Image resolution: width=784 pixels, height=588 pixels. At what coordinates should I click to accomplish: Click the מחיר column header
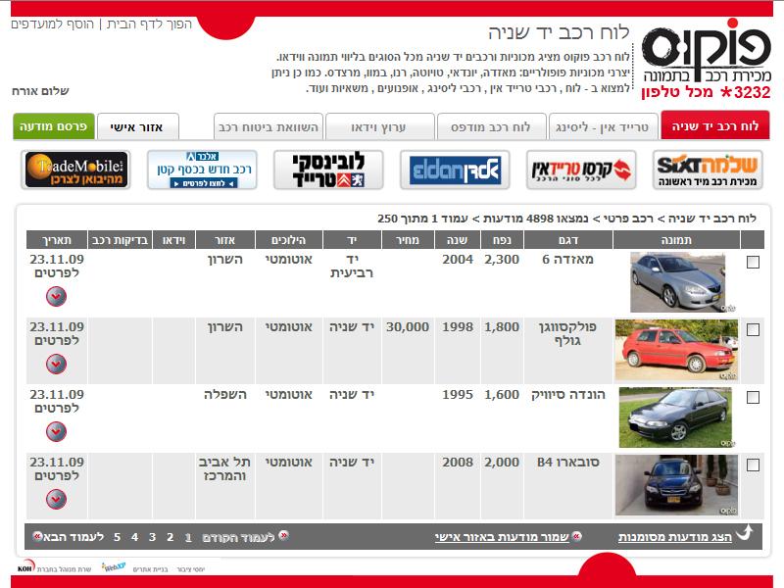[x=408, y=240]
